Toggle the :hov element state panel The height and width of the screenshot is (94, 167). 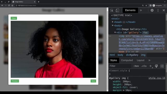point(136,66)
